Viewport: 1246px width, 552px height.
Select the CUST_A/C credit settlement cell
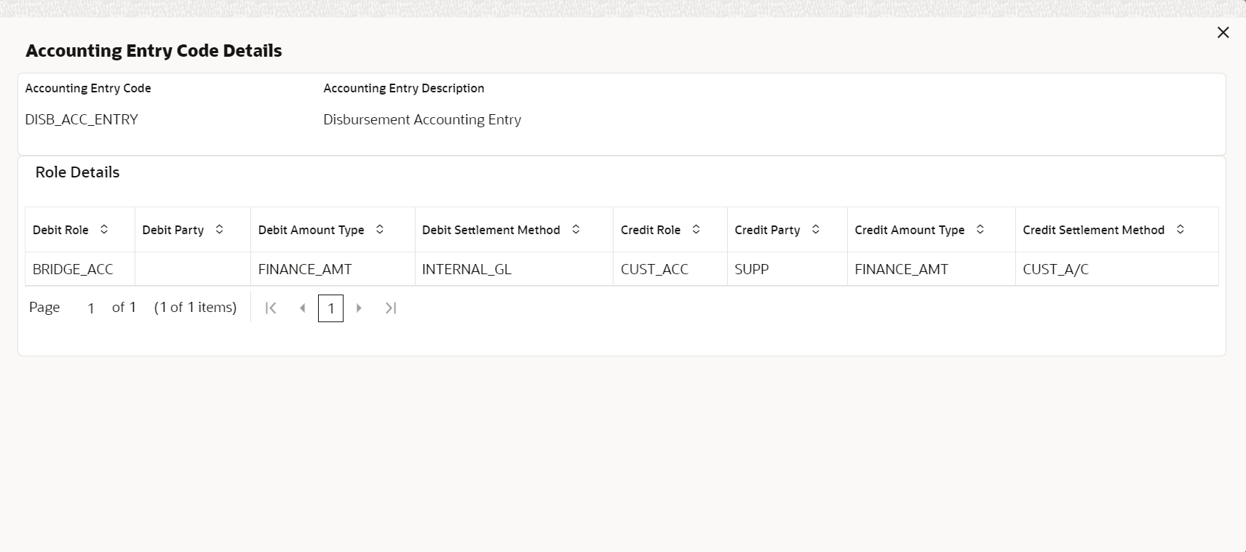point(1055,269)
